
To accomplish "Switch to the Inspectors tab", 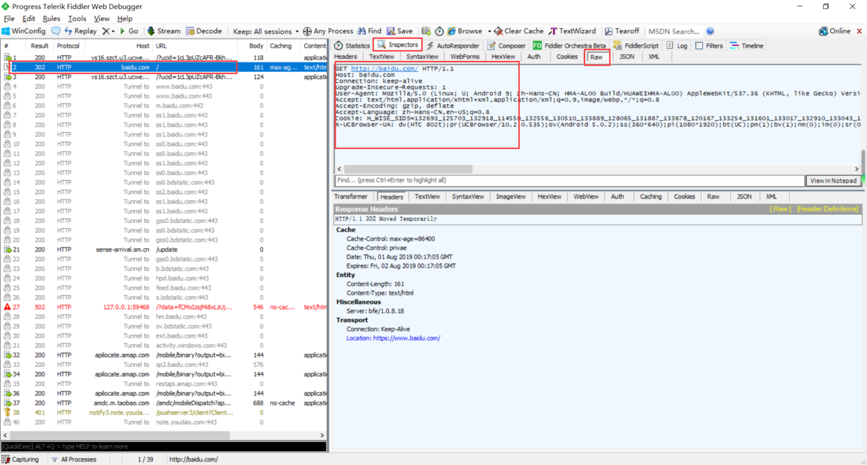I will (397, 45).
